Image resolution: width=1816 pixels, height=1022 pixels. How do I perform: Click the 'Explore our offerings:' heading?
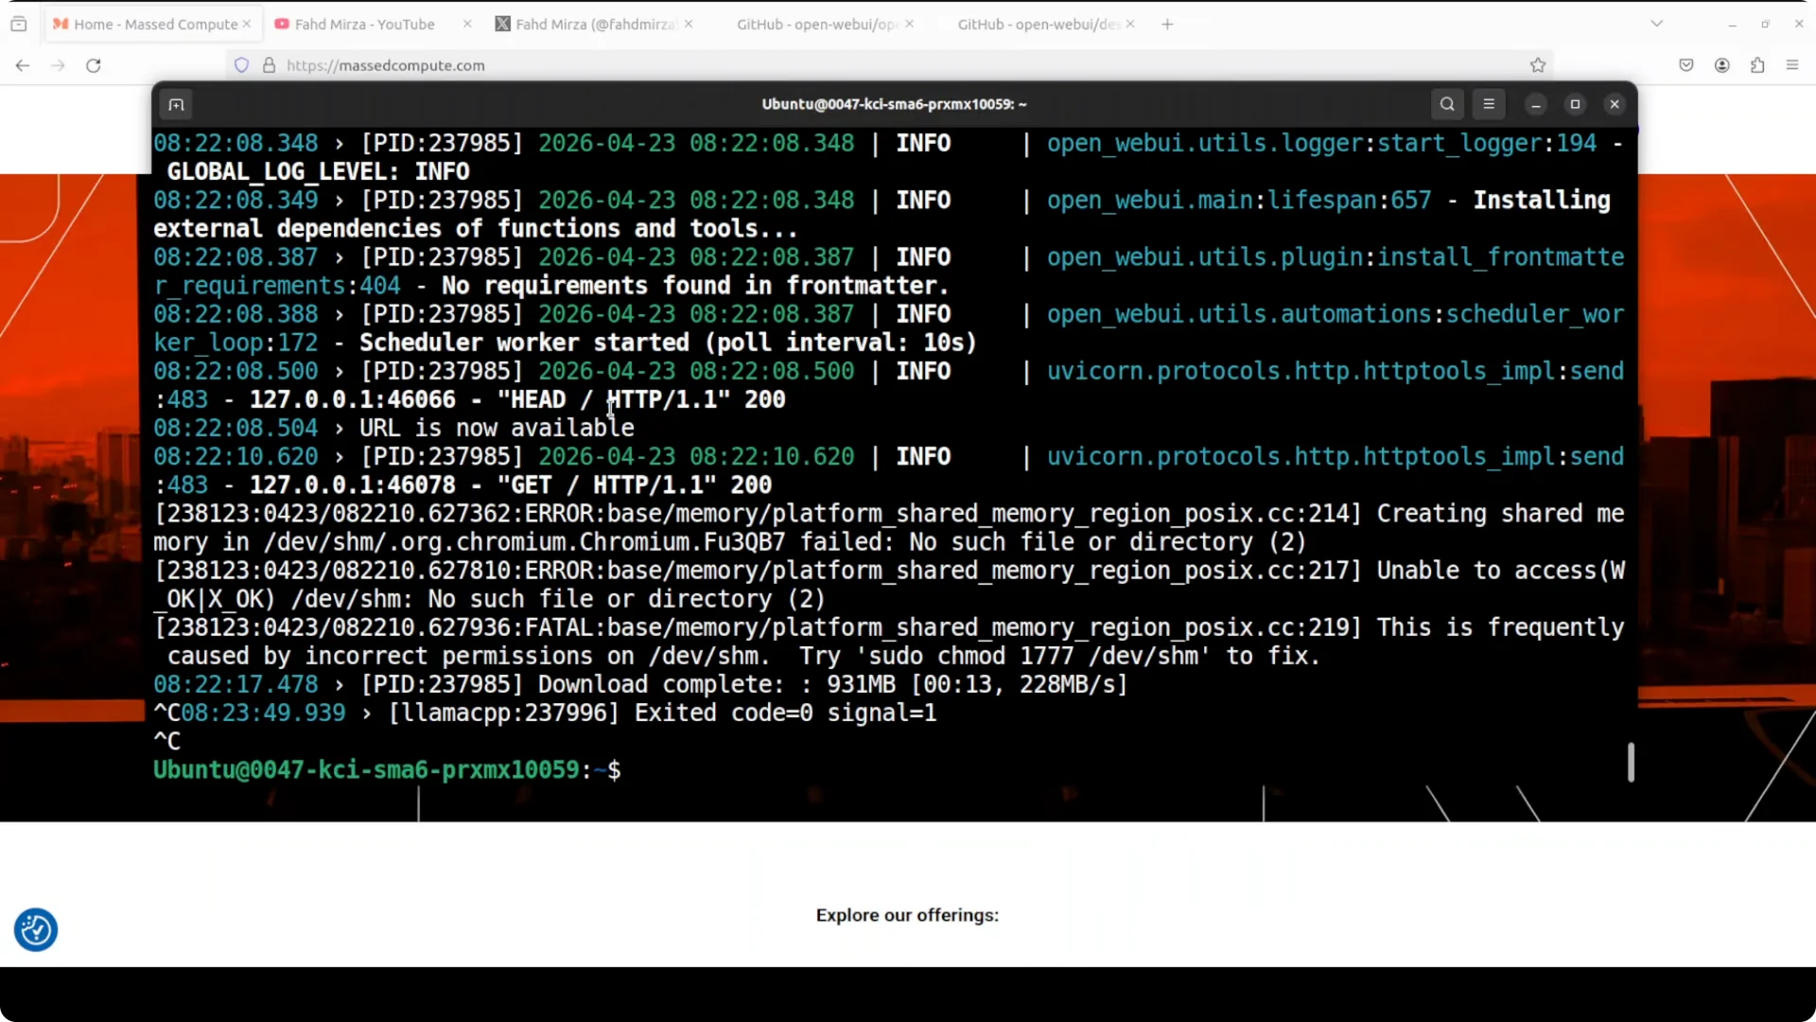tap(907, 915)
